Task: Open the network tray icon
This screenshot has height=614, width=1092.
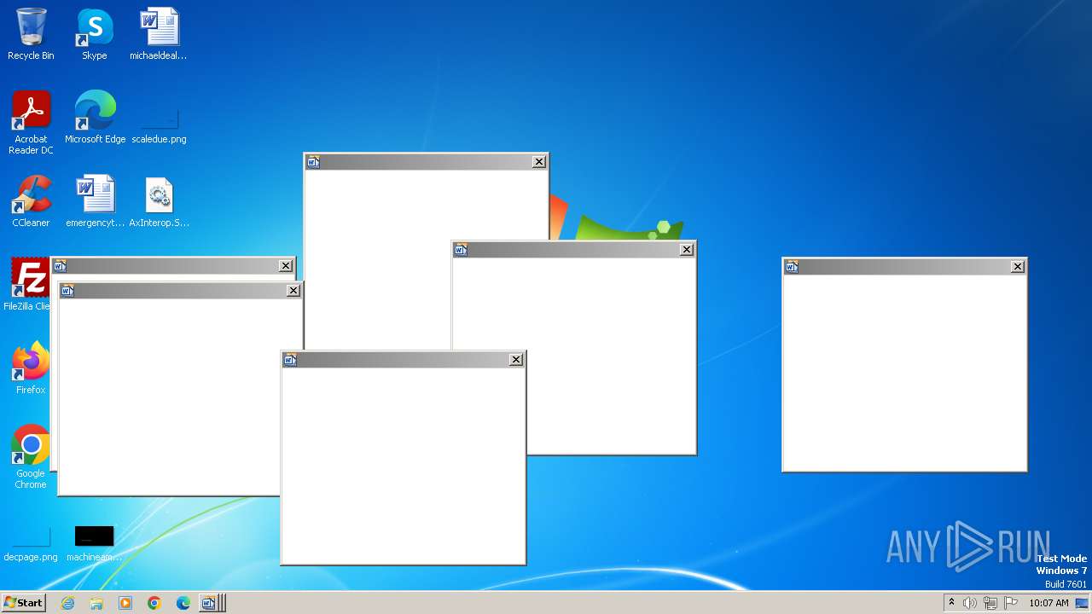Action: (x=990, y=603)
